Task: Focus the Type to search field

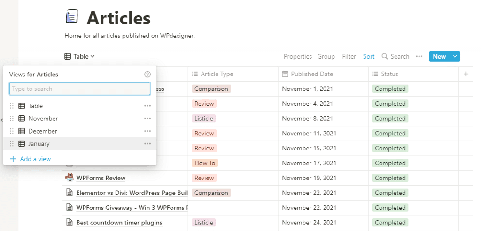Action: coord(80,89)
